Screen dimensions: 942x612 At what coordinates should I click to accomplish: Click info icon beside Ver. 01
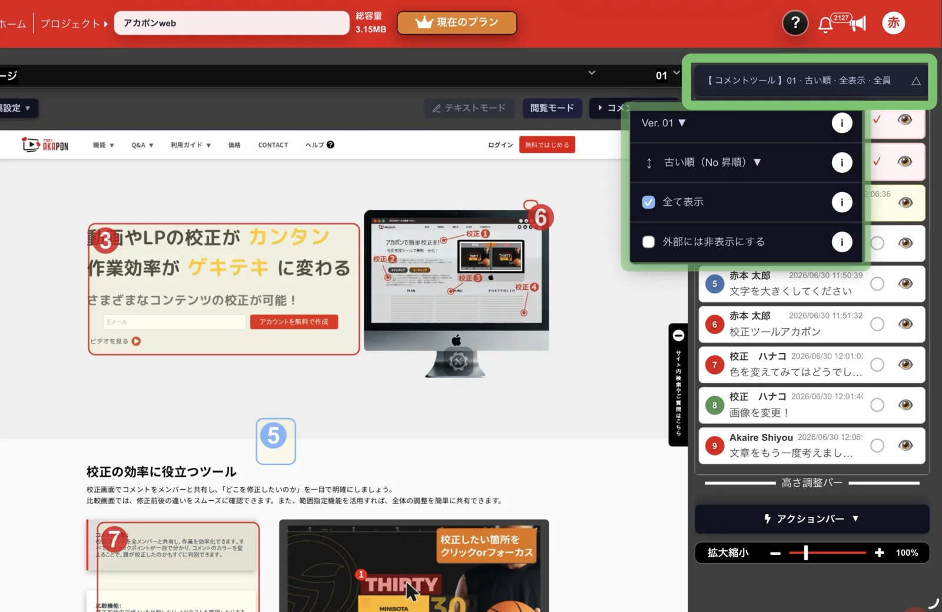(x=842, y=123)
